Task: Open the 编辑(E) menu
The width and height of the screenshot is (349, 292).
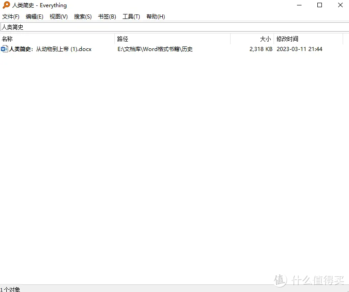Action: 34,17
